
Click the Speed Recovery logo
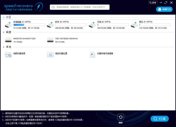point(21,7)
